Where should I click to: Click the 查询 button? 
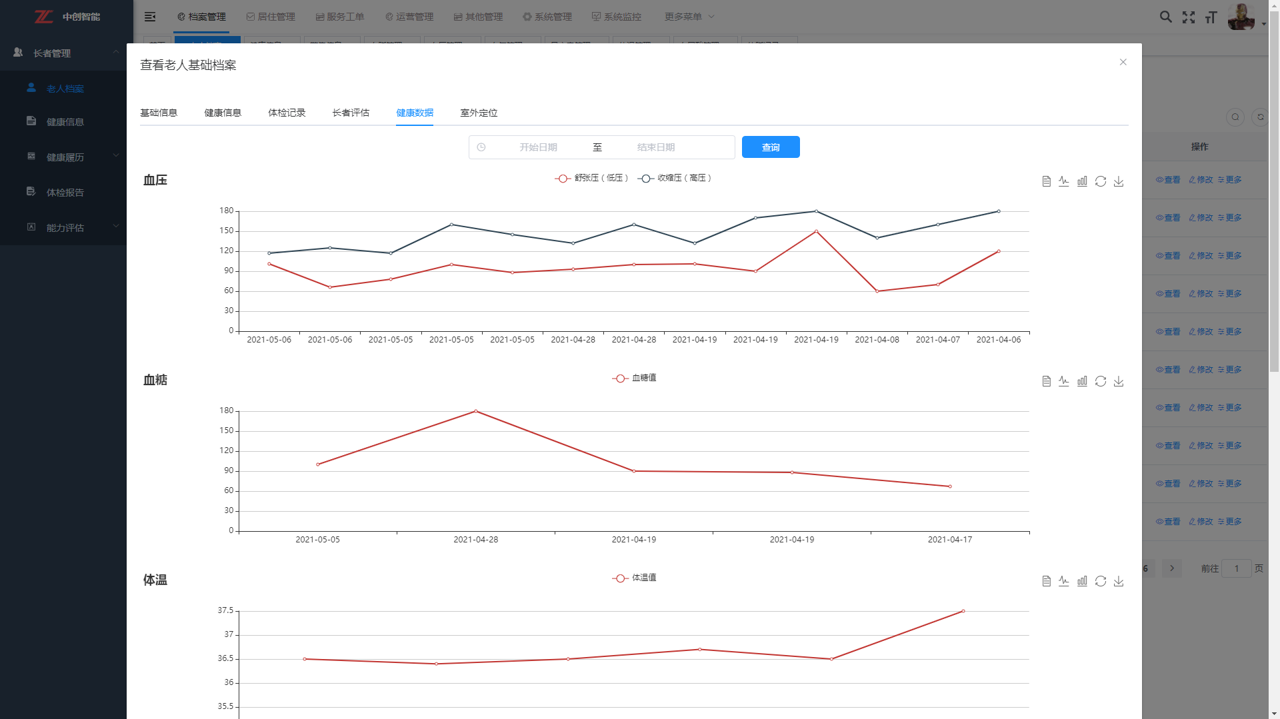pyautogui.click(x=770, y=147)
